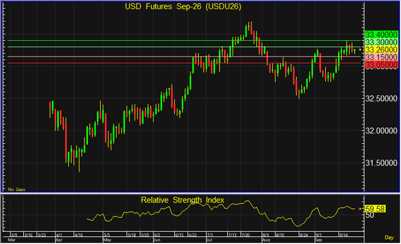401x244 pixels.
Task: Click the 9/1 date label
Action: (318, 235)
